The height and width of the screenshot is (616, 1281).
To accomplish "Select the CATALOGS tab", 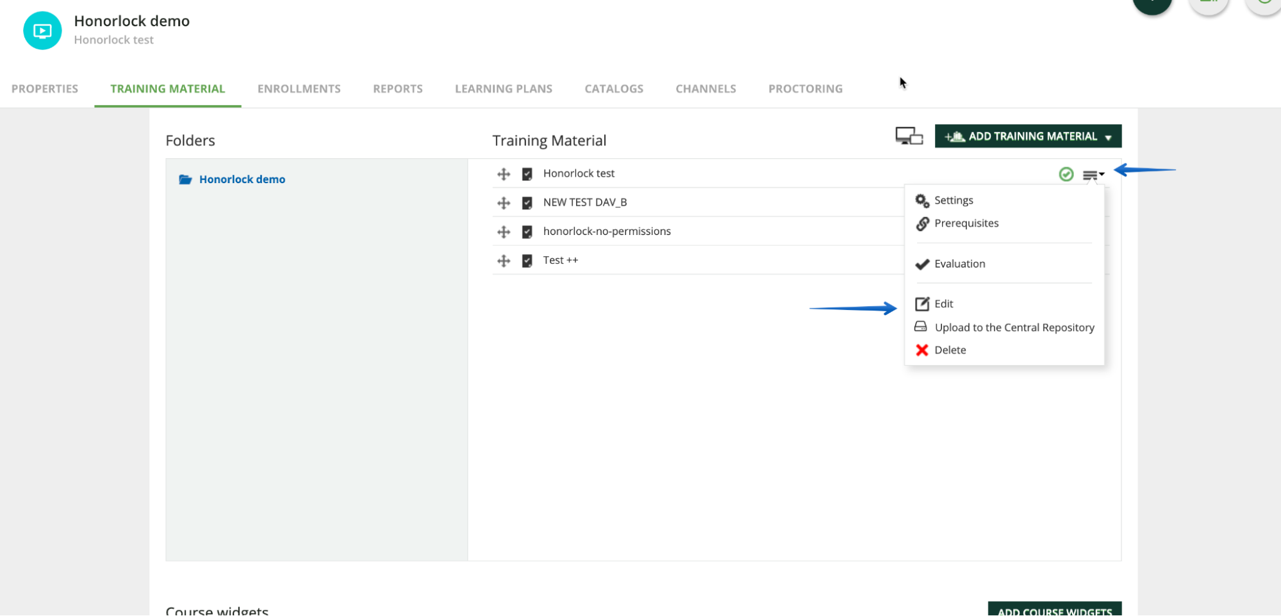I will tap(614, 88).
